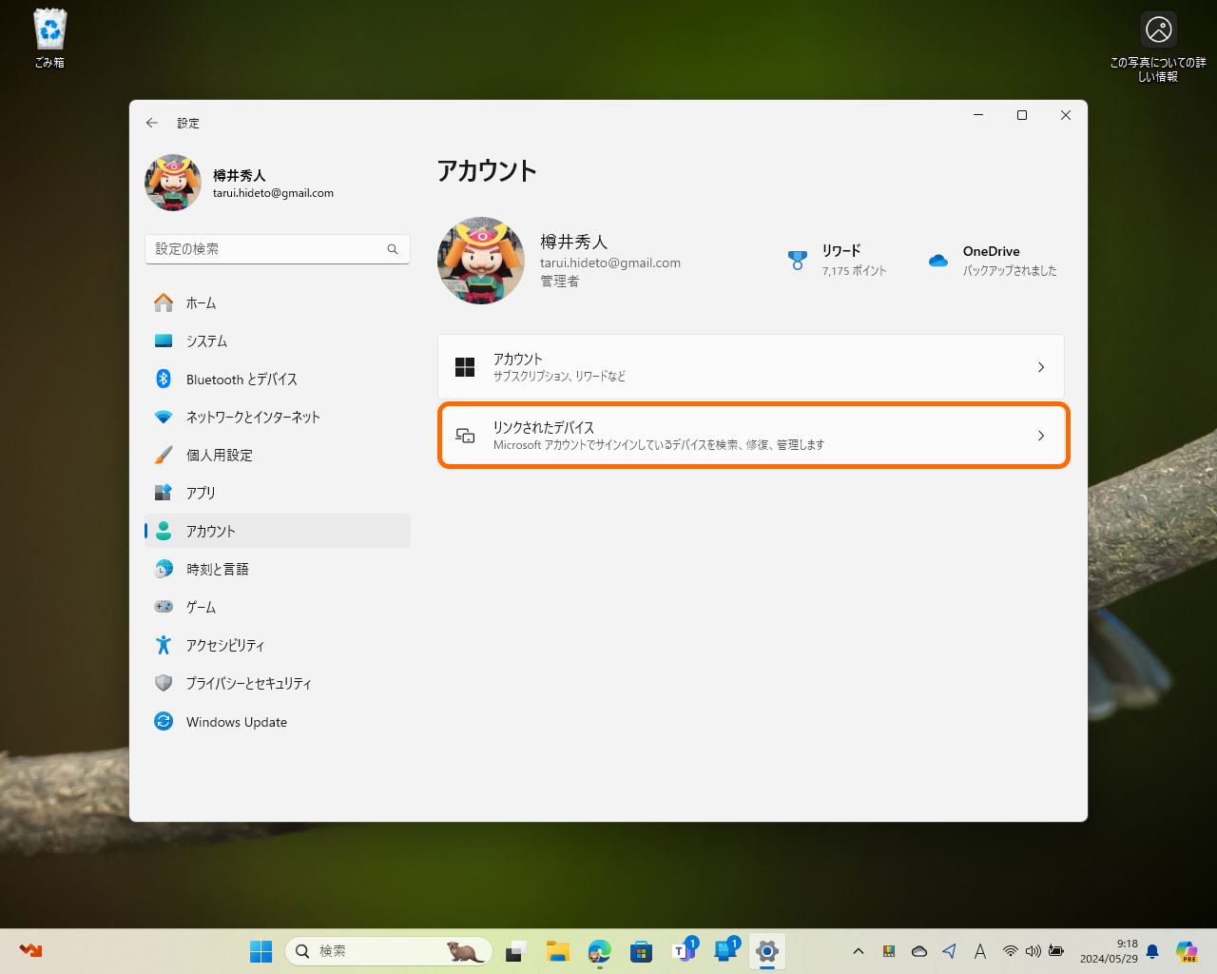
Task: Click the large account profile picture
Action: pos(481,261)
